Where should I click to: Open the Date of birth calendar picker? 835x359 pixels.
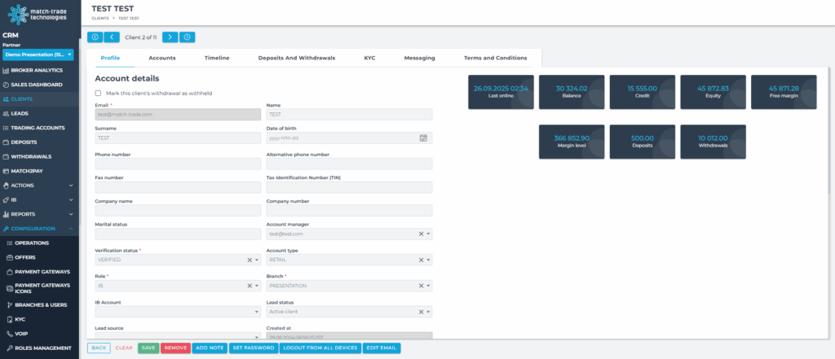pos(423,138)
